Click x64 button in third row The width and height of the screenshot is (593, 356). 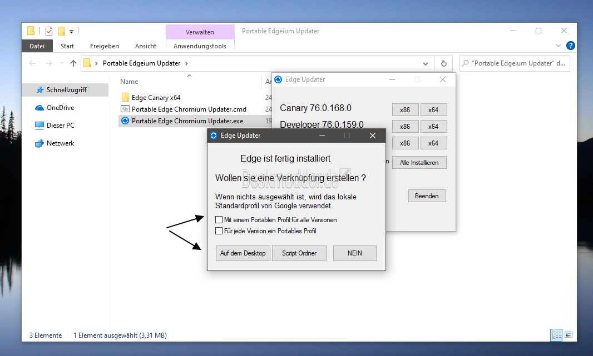click(433, 143)
